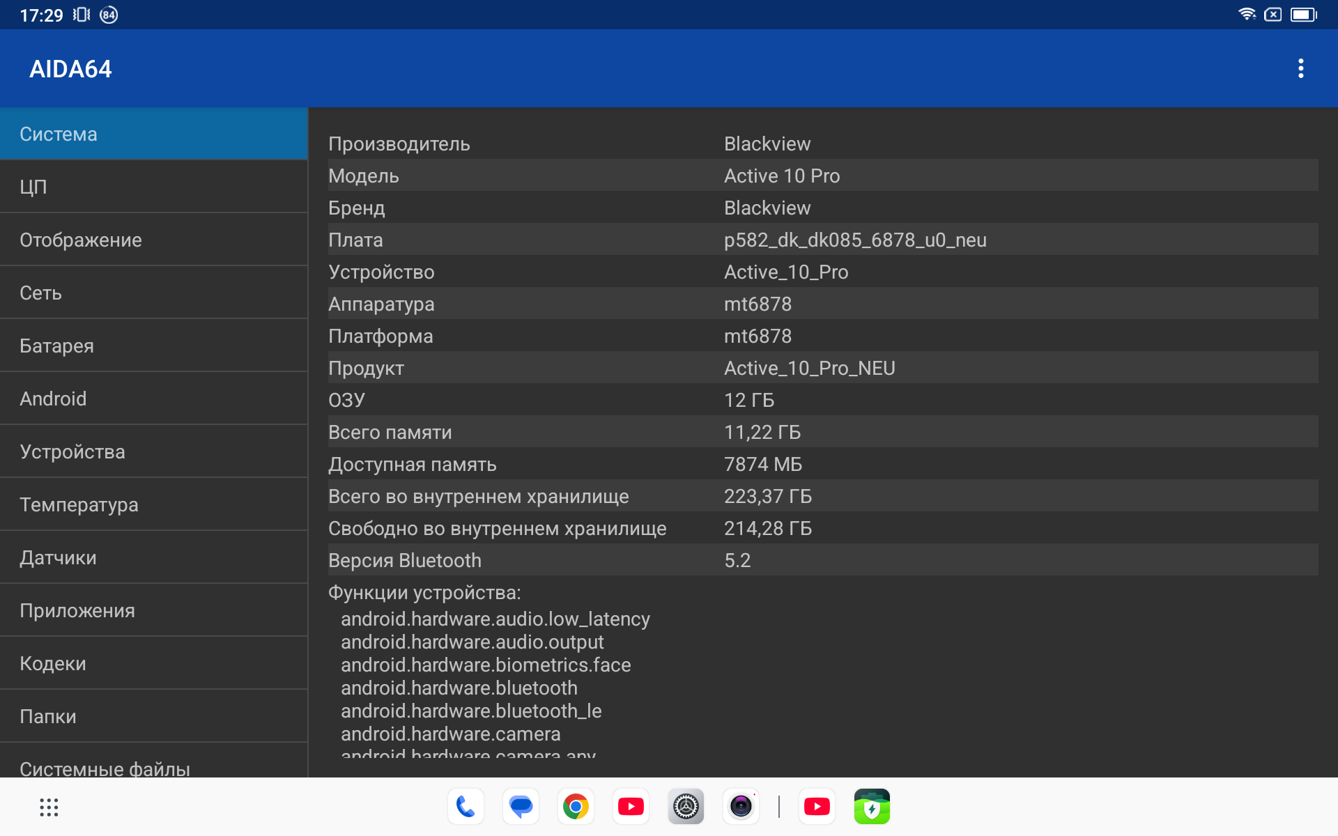Click the Модель Active 10 Pro row
The height and width of the screenshot is (836, 1338).
[822, 176]
